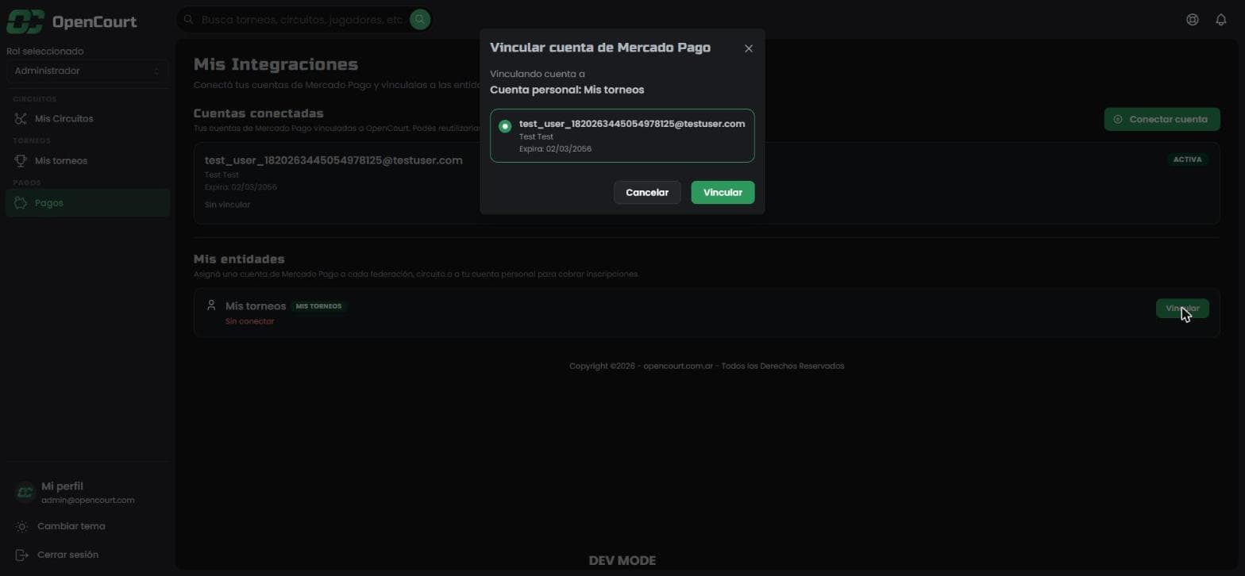The width and height of the screenshot is (1245, 576).
Task: Click the DEV MODE label
Action: pos(622,561)
